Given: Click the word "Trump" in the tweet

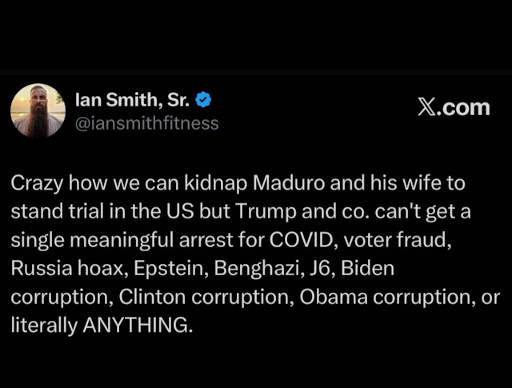Looking at the screenshot, I should tap(265, 210).
